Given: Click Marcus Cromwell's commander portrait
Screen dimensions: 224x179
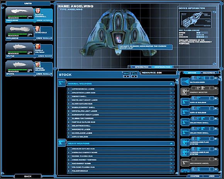Looking at the screenshot, I should (38, 11).
